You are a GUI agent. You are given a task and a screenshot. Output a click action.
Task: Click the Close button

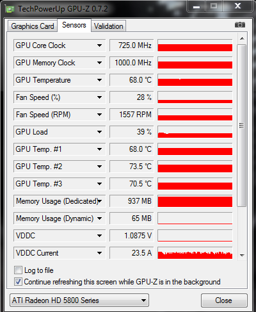click(224, 300)
